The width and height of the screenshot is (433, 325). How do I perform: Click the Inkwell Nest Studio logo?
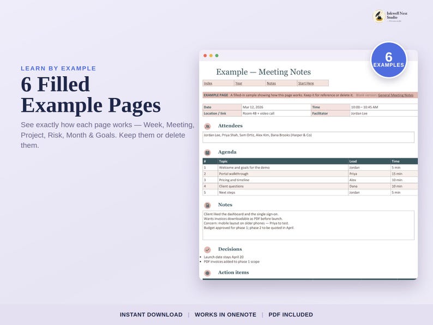pyautogui.click(x=390, y=16)
